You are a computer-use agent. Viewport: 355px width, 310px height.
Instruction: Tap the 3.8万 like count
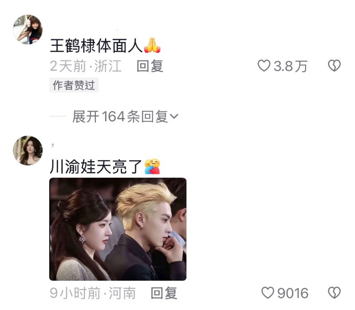291,66
